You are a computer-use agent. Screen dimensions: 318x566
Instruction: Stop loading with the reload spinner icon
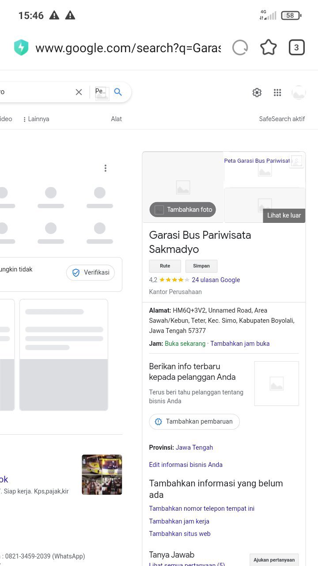click(x=240, y=47)
